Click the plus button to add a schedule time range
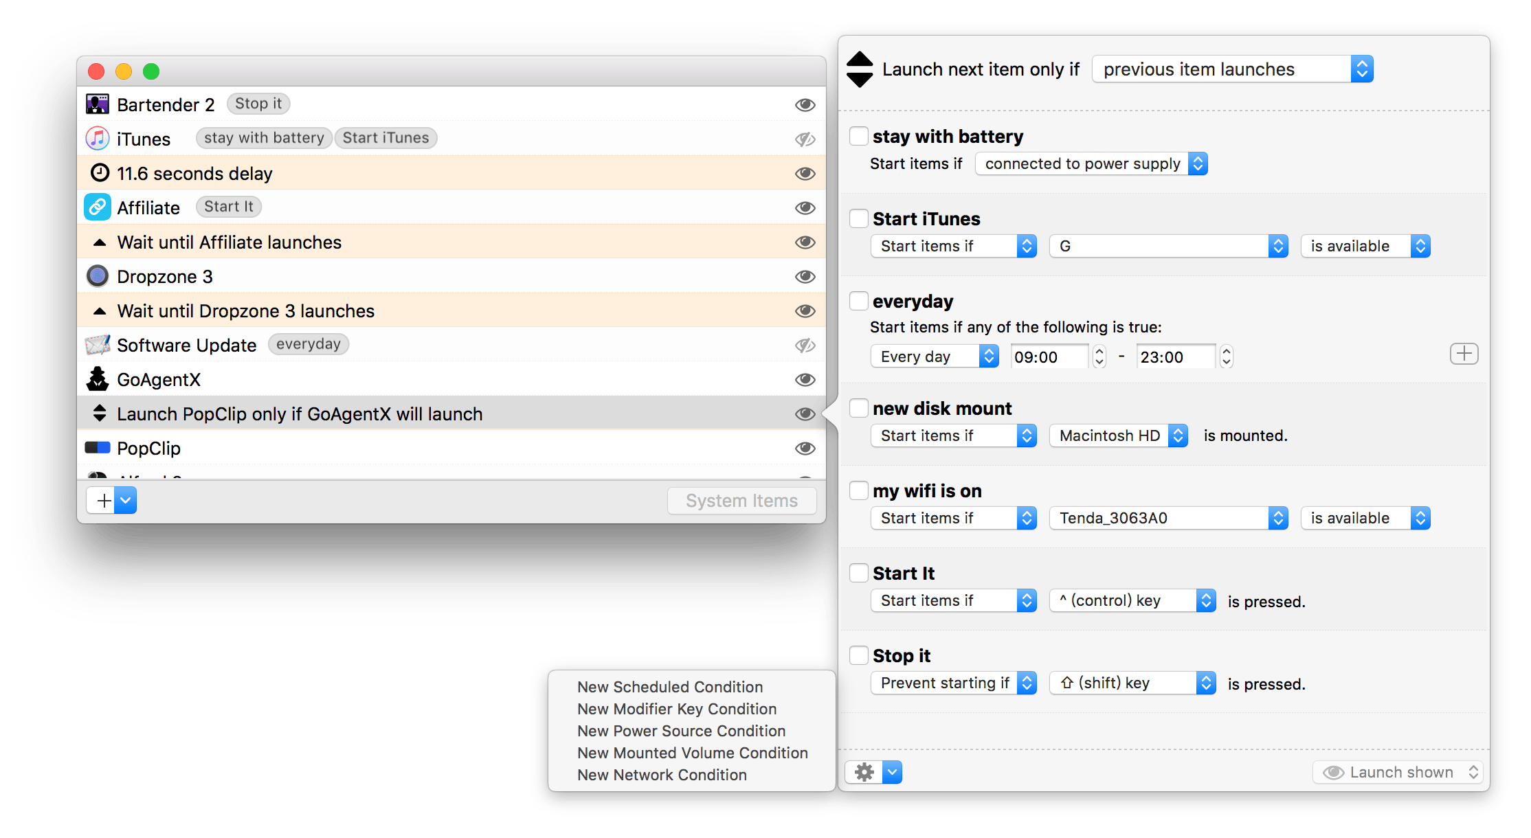Screen dimensions: 1531x838 [1464, 354]
